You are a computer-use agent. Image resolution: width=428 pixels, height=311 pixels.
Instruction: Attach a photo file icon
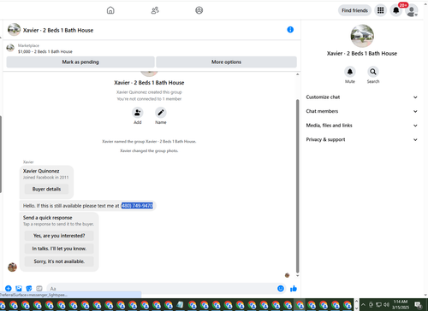click(19, 289)
